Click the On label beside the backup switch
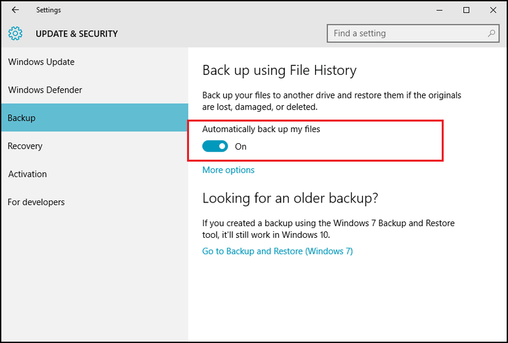Screen dimensions: 508x343 241,147
